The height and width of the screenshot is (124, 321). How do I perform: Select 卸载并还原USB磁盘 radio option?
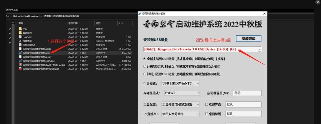(145, 74)
